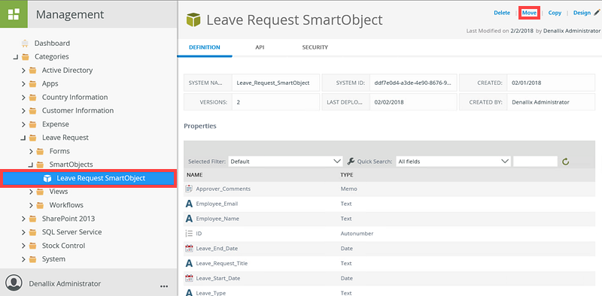
Task: Switch to the API tab
Action: pos(260,47)
